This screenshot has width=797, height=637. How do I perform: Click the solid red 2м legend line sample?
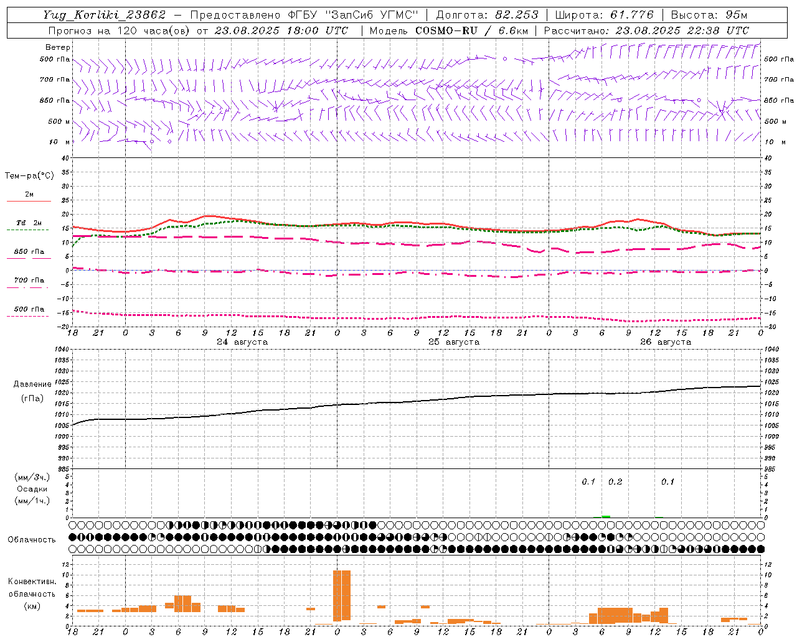coord(29,201)
